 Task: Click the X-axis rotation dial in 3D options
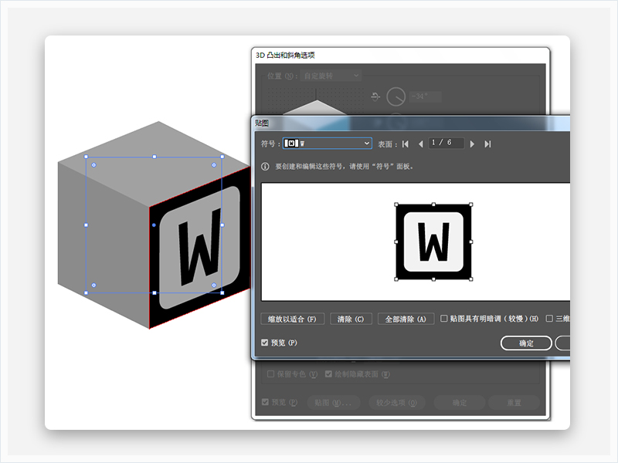point(396,97)
